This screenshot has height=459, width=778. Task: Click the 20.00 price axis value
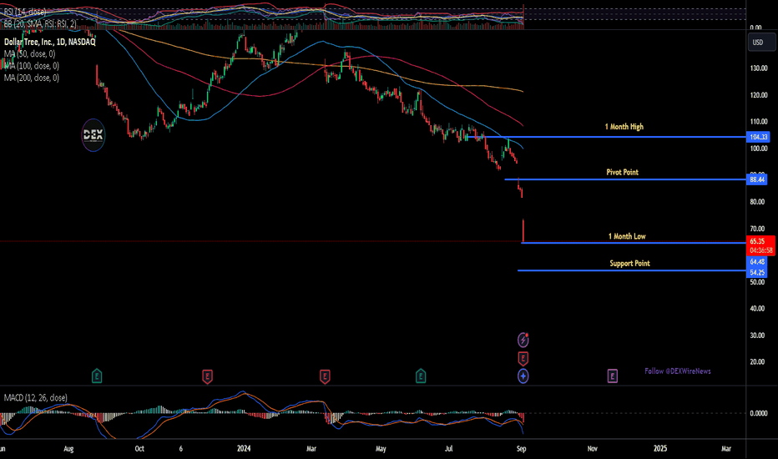pos(757,361)
